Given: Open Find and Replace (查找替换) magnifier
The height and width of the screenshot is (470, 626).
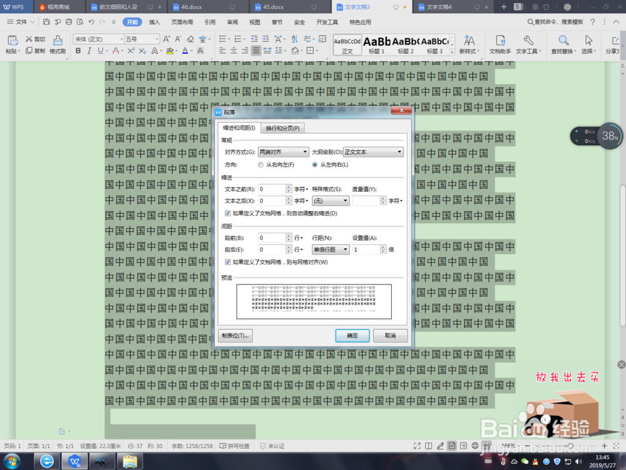Looking at the screenshot, I should coord(563,44).
